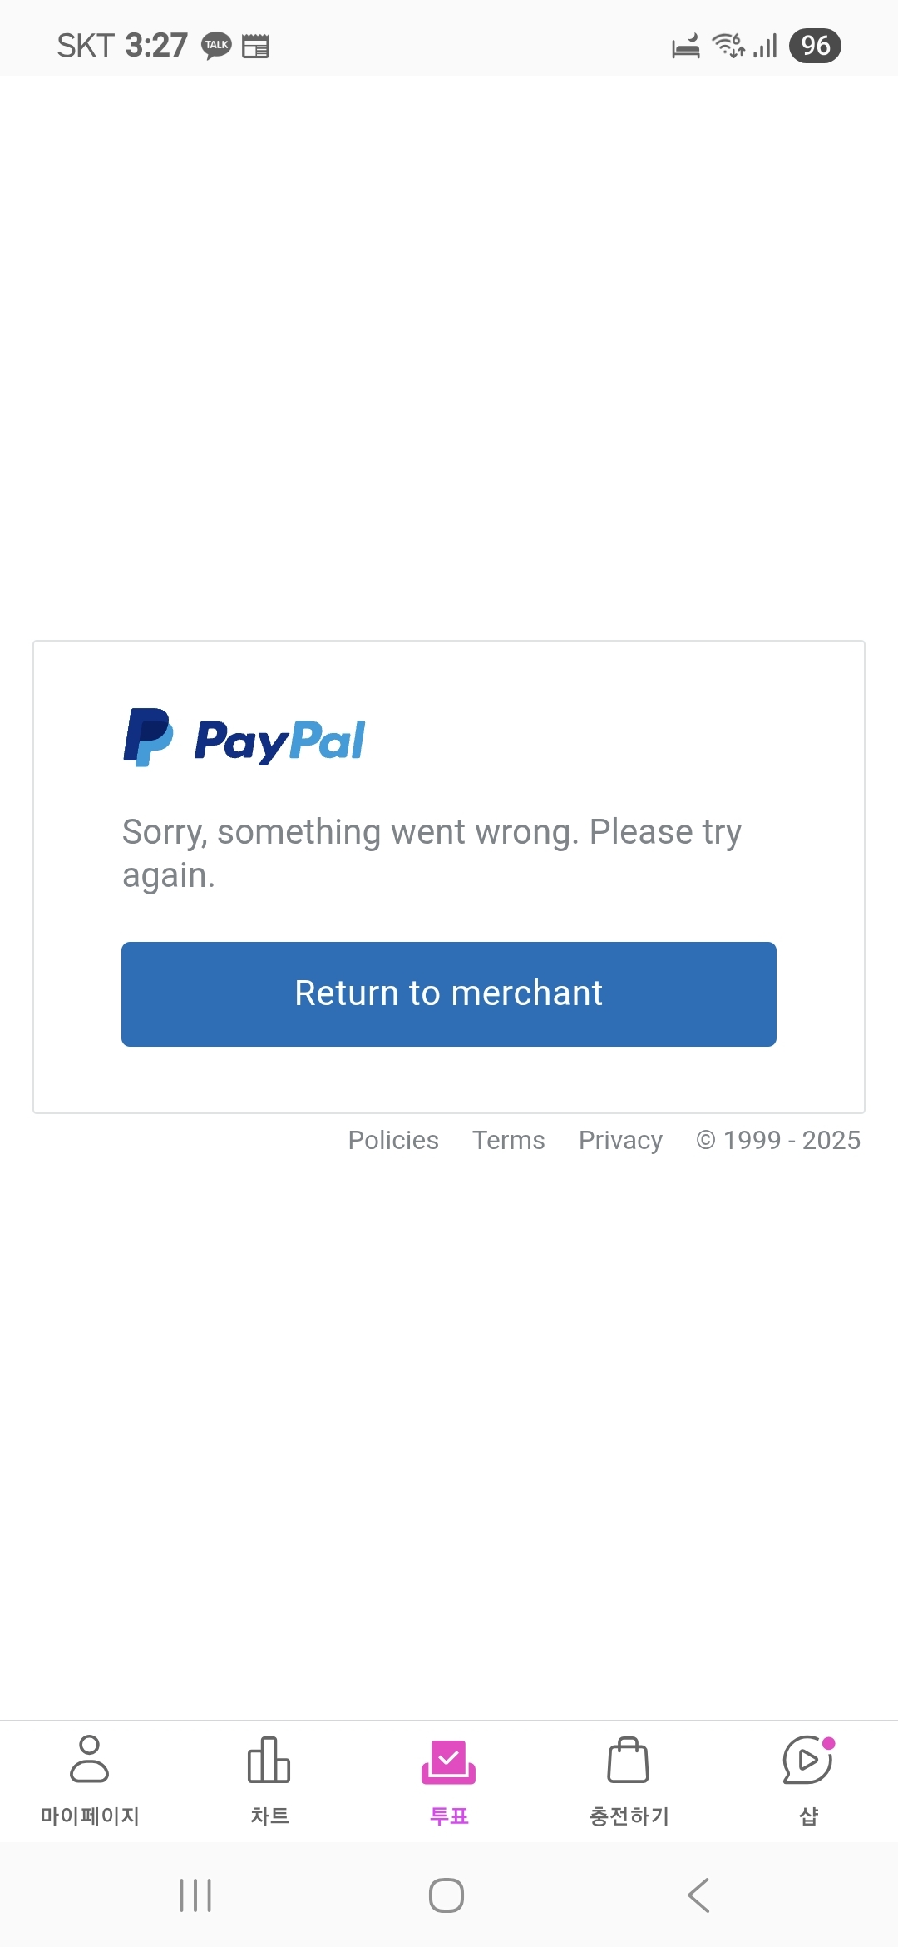Screen dimensions: 898x1947
Task: Switch to the 마이페이지 tab label
Action: pos(90,1816)
